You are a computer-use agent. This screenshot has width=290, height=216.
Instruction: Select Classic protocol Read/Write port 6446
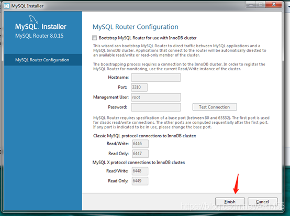click(x=140, y=144)
